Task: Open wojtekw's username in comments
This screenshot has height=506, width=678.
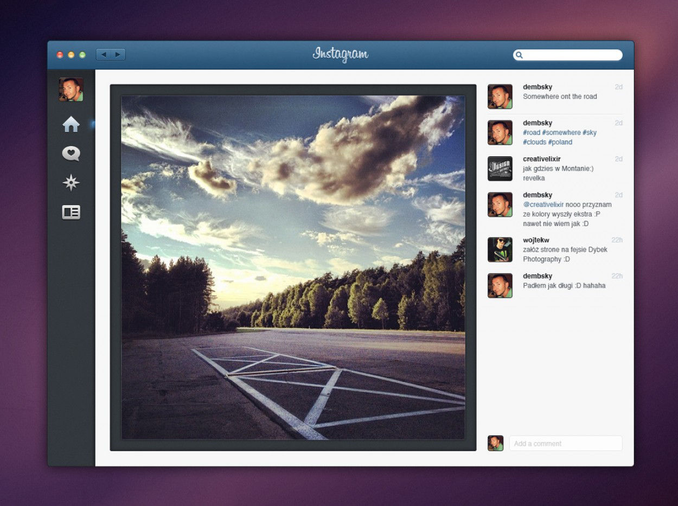Action: point(536,240)
